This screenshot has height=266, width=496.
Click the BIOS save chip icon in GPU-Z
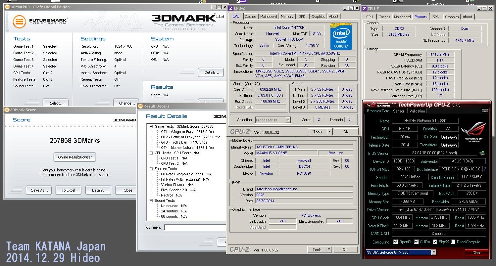[482, 153]
